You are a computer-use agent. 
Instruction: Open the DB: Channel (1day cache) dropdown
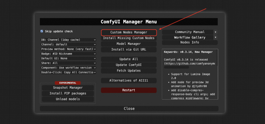tap(68, 40)
